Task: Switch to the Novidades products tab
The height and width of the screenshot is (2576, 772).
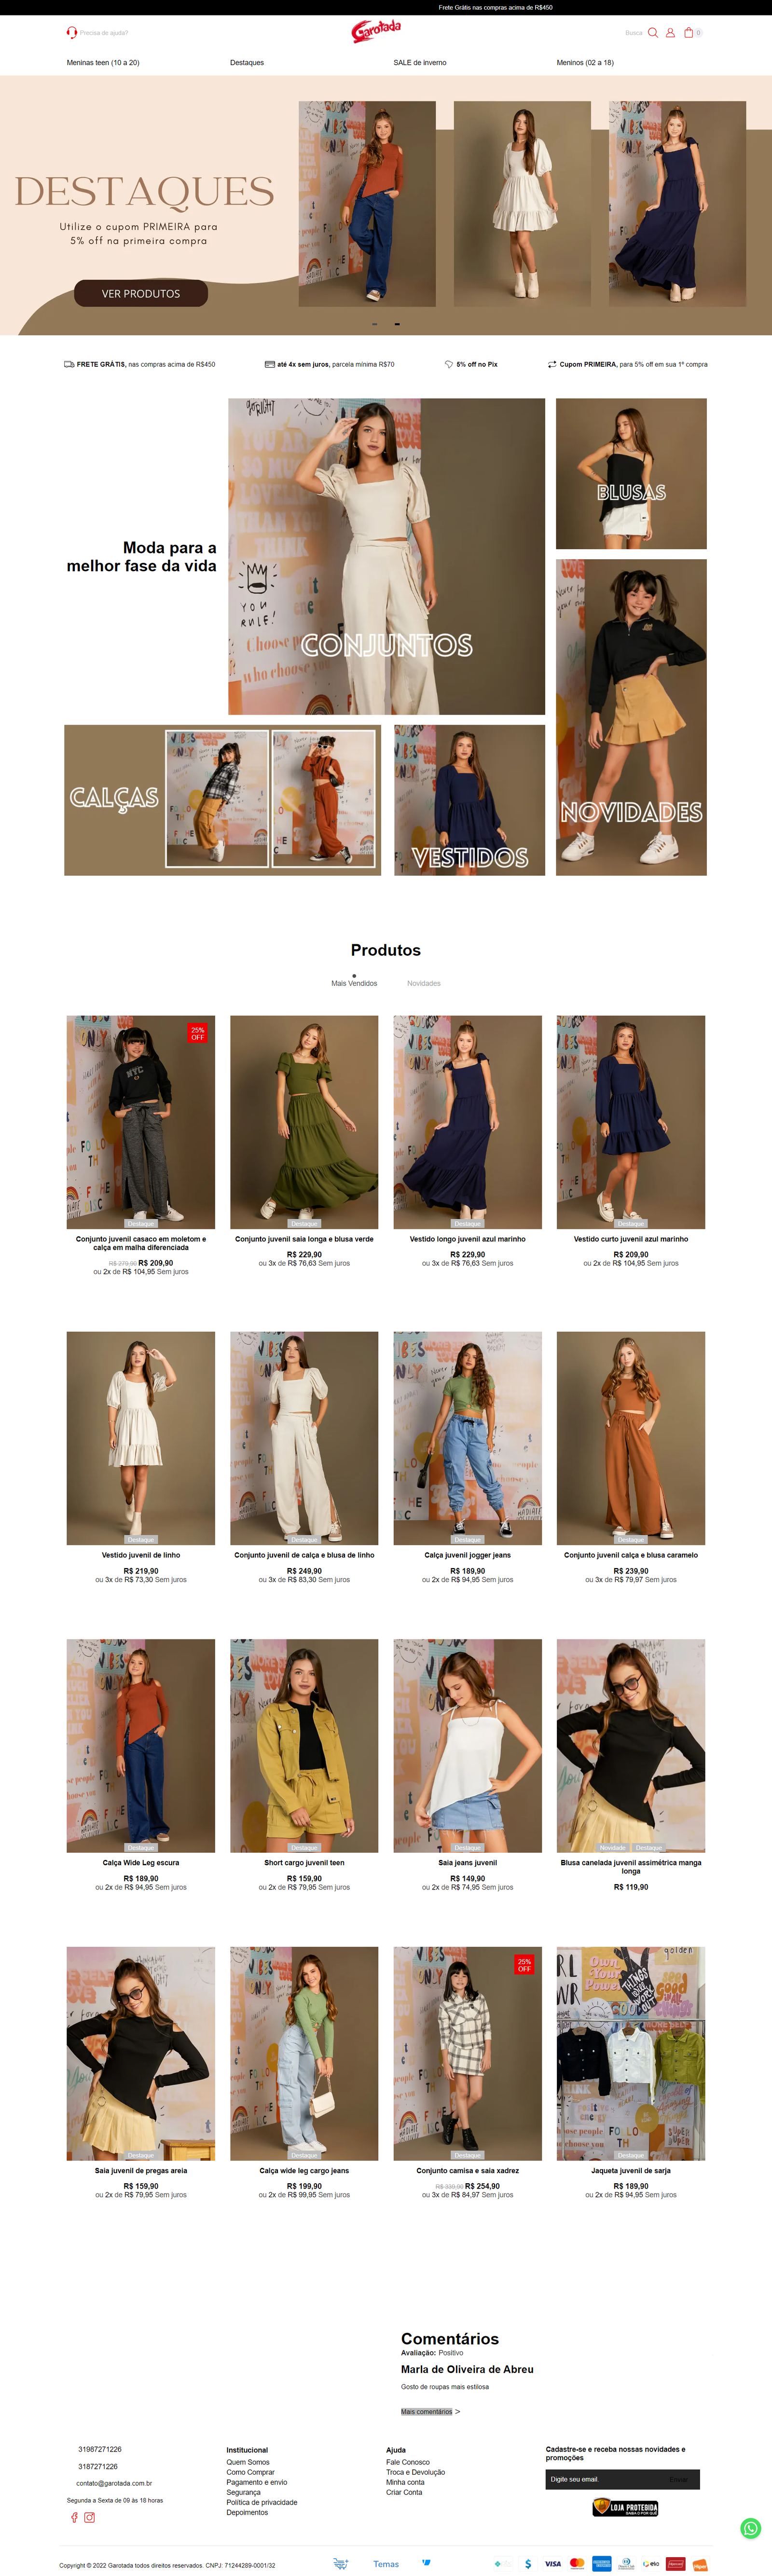Action: (x=424, y=983)
